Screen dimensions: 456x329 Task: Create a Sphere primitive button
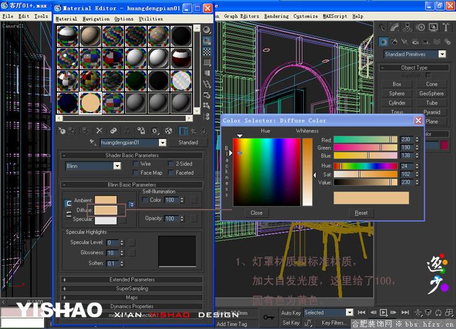pos(397,93)
